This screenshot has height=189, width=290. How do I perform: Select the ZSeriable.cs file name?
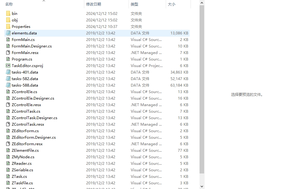22,170
